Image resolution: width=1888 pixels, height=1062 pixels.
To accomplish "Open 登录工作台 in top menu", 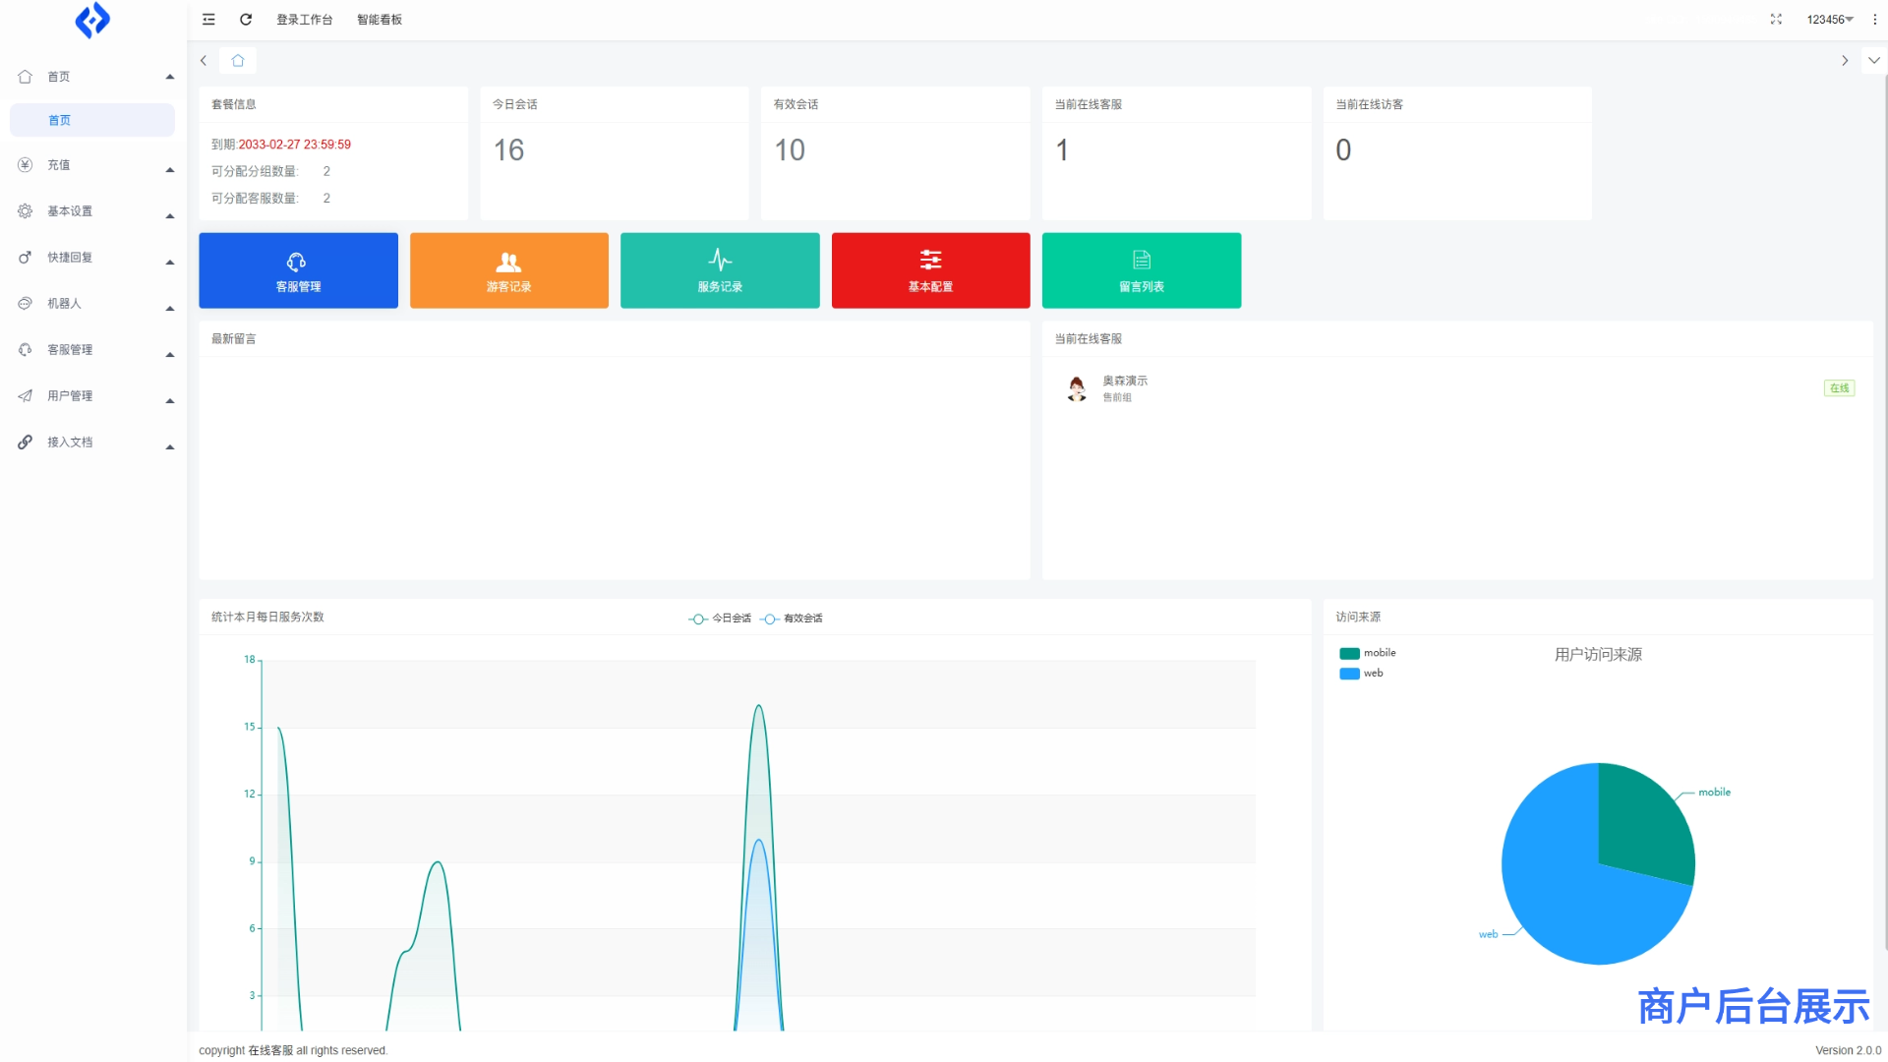I will pyautogui.click(x=304, y=20).
